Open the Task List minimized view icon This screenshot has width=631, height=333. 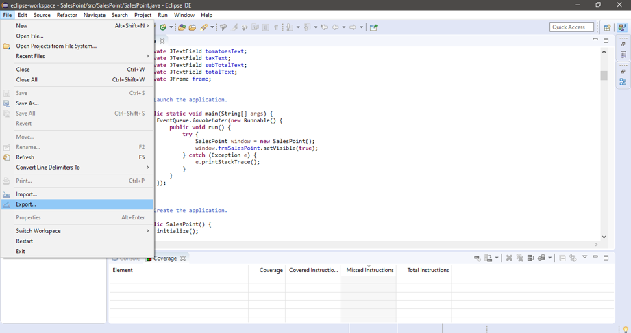click(x=623, y=54)
